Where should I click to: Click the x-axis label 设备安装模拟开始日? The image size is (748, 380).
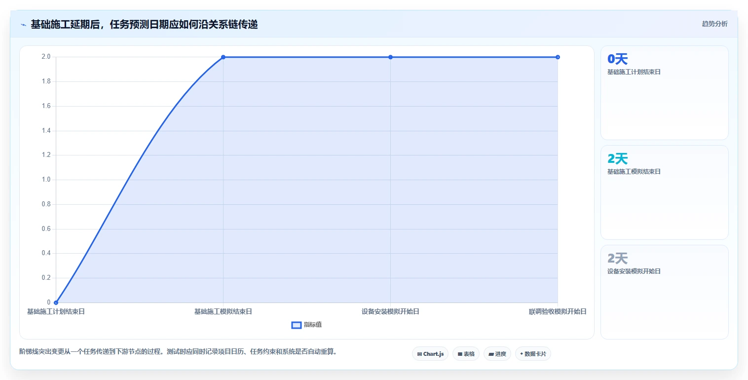390,312
